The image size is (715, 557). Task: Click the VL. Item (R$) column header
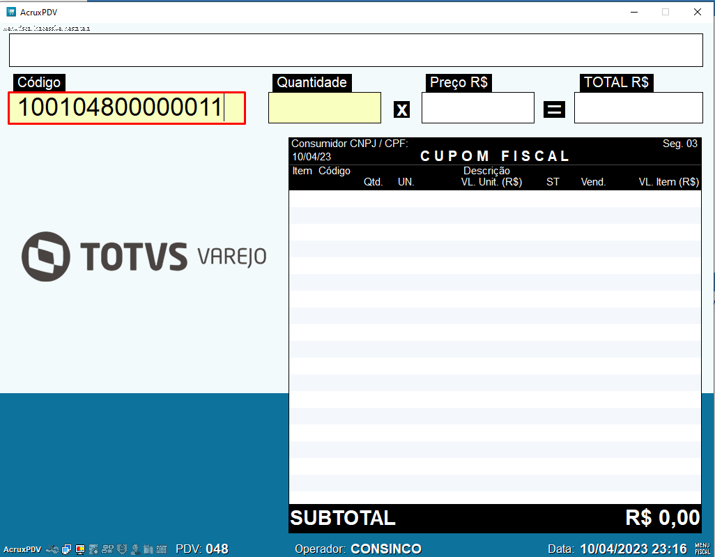click(668, 182)
